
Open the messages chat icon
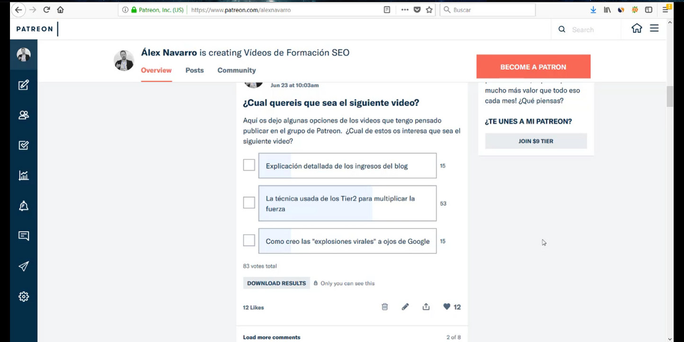click(24, 236)
